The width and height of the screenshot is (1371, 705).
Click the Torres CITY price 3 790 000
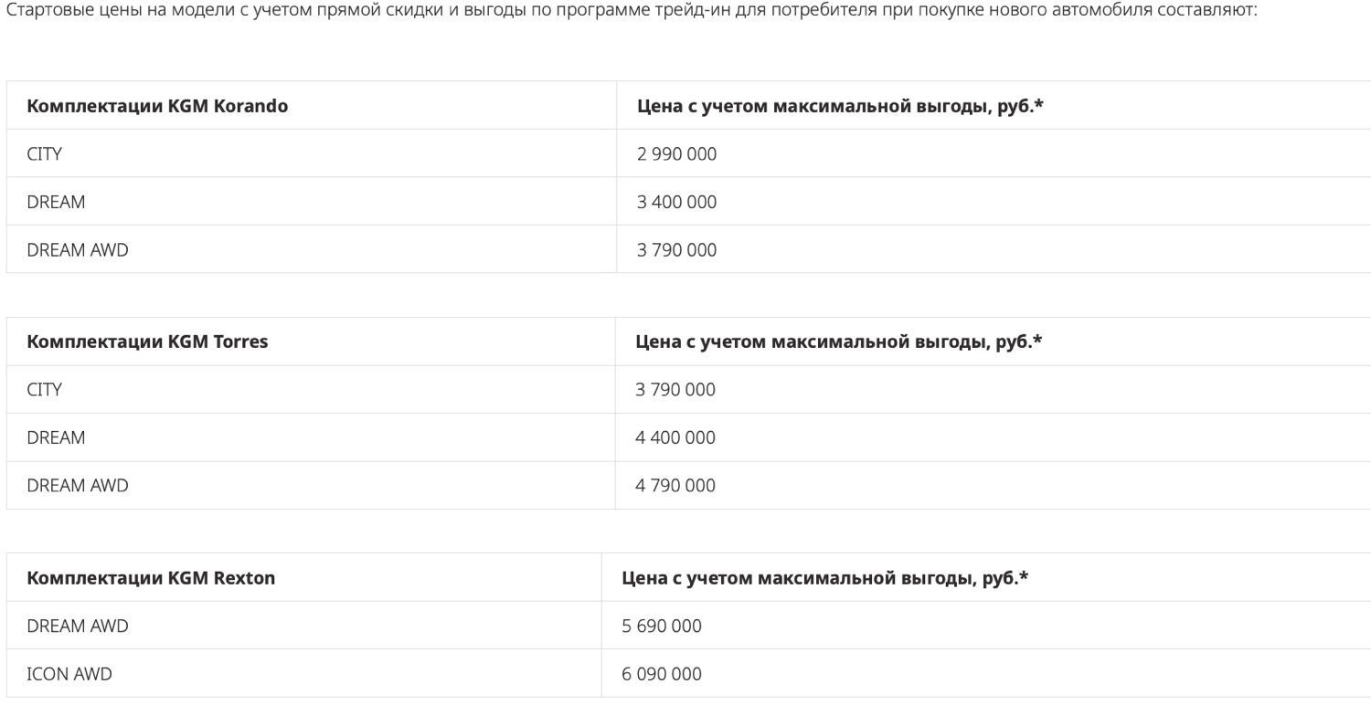(675, 390)
